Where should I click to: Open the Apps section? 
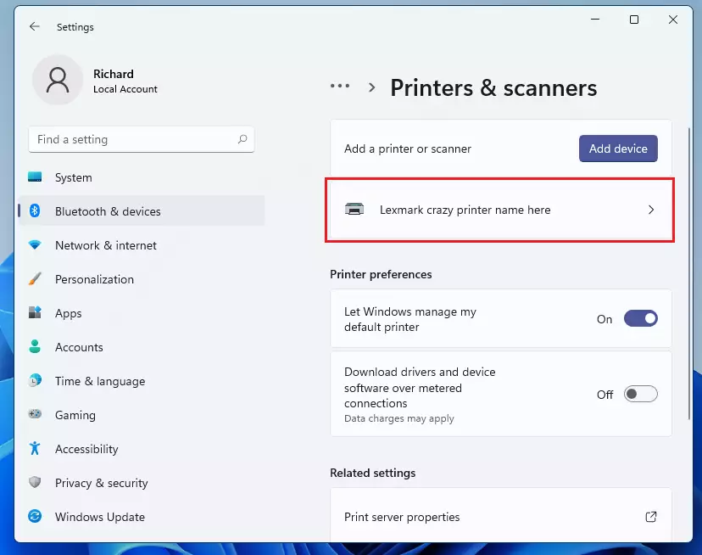(142, 313)
